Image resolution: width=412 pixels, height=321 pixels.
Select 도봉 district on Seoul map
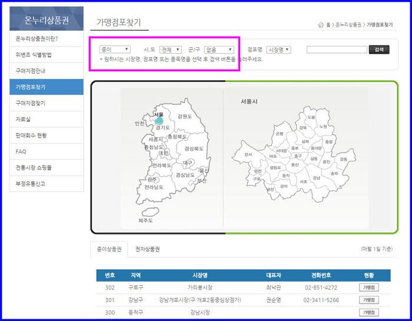311,117
